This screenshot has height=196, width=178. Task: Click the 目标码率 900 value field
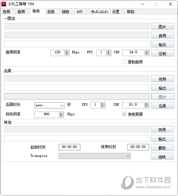46,114
